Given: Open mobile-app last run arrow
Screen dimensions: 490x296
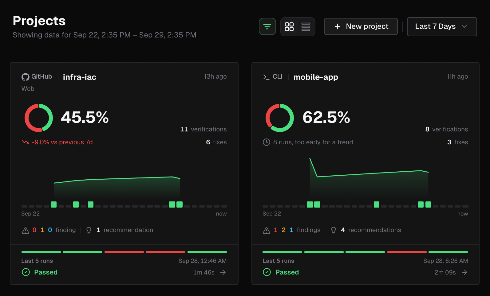Looking at the screenshot, I should (464, 272).
